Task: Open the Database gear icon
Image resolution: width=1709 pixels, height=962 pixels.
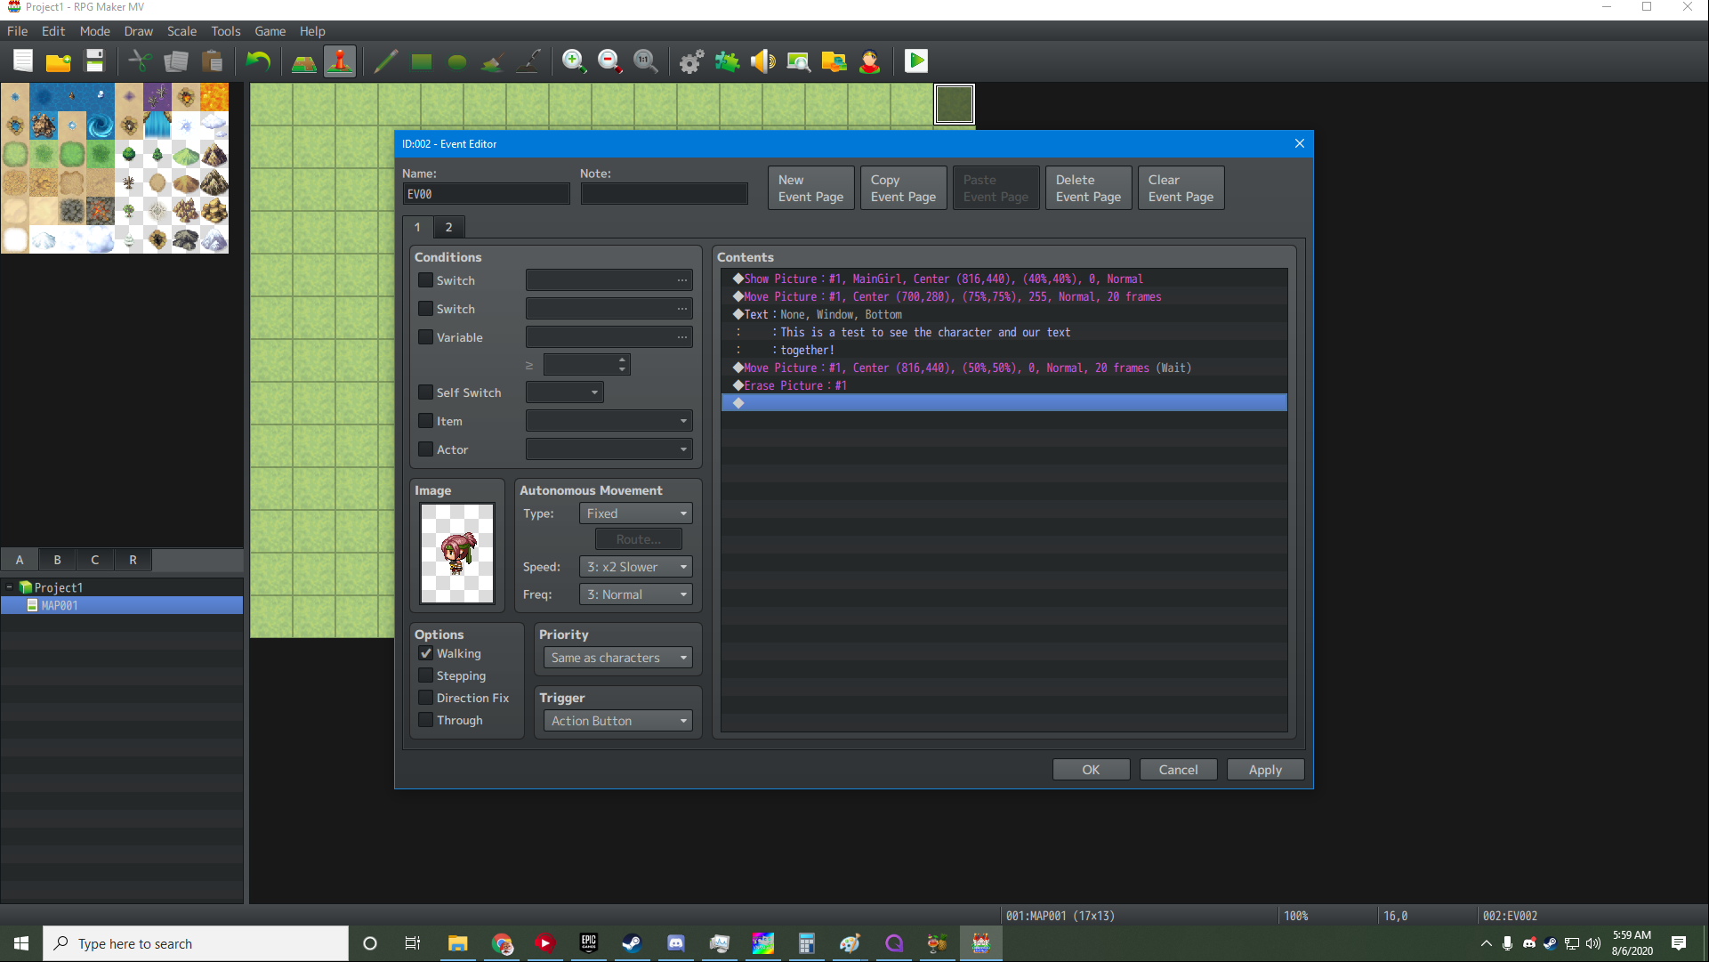Action: (x=691, y=61)
